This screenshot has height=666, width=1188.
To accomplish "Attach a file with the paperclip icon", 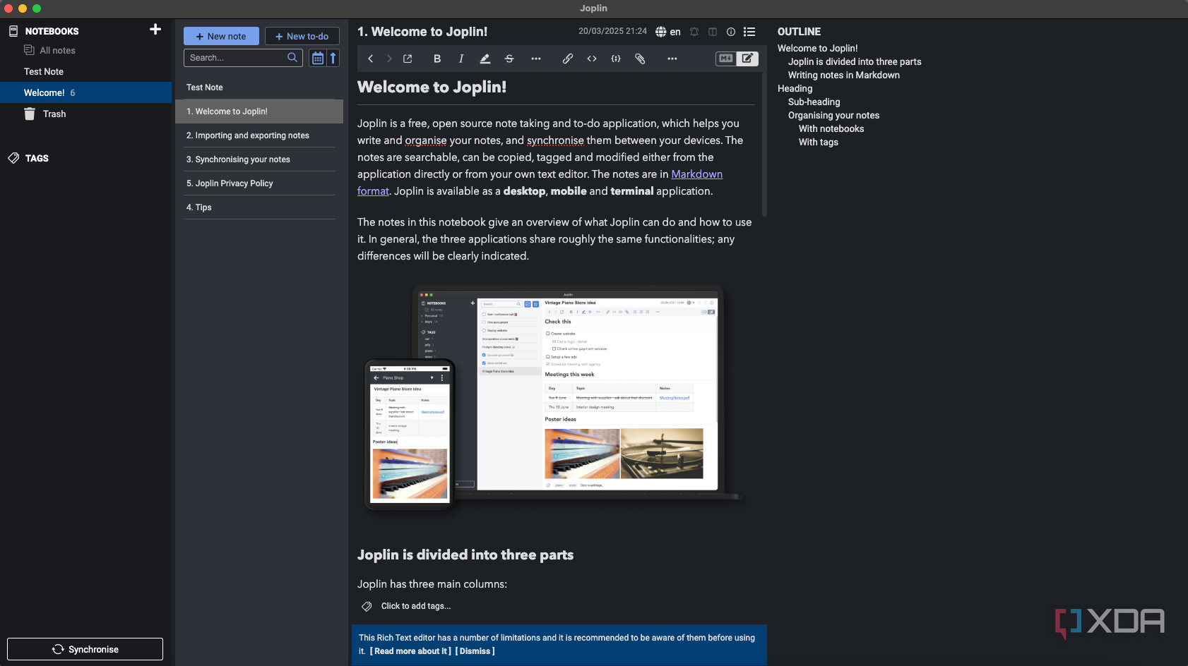I will click(x=640, y=59).
